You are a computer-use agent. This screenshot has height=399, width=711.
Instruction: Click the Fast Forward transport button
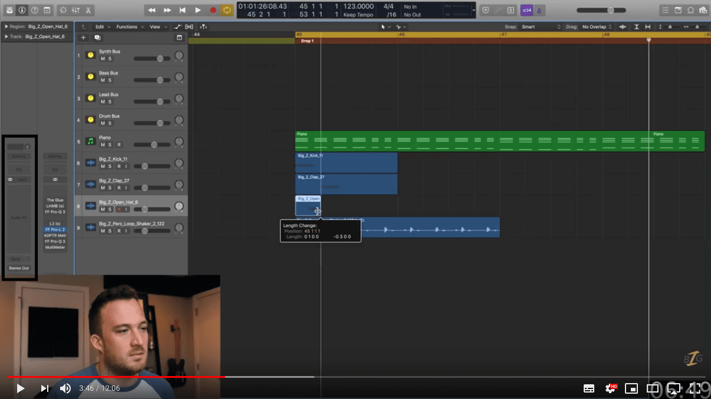click(x=167, y=10)
